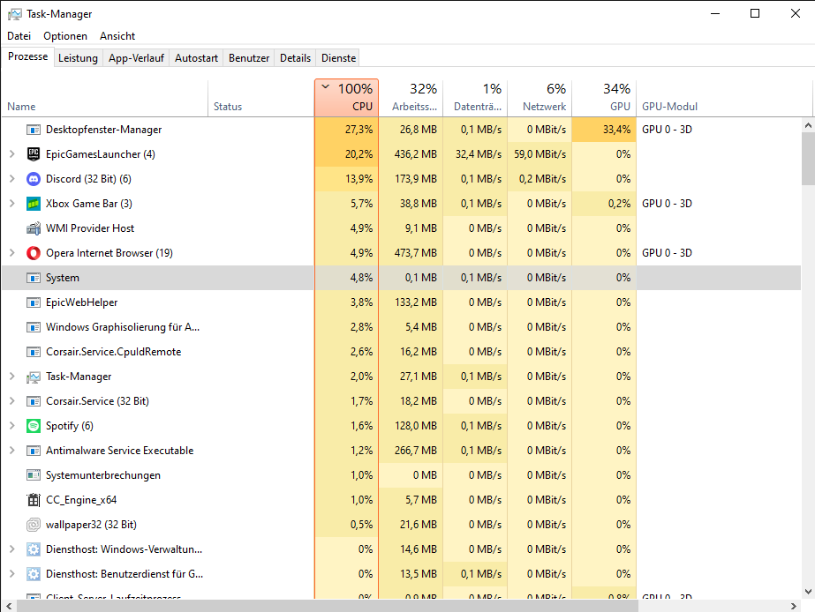Sort by the Status column header
The image size is (815, 612).
coord(261,98)
